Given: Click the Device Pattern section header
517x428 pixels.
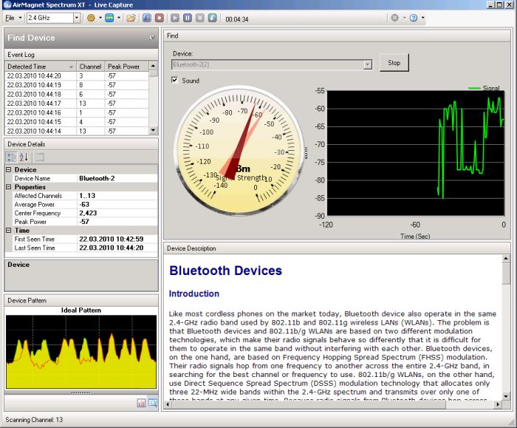Looking at the screenshot, I should (81, 301).
